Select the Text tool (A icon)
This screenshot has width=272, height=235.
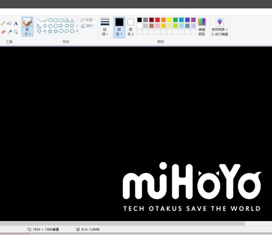tap(16, 23)
